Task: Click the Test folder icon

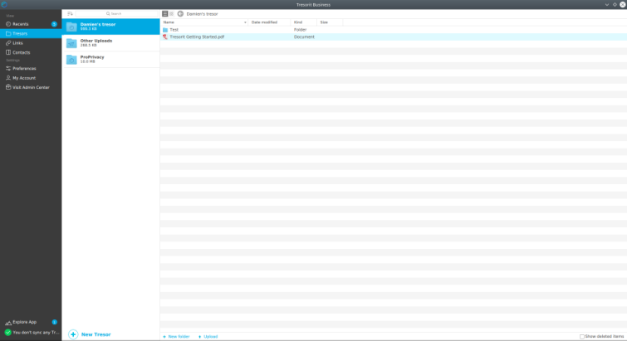Action: click(x=165, y=30)
